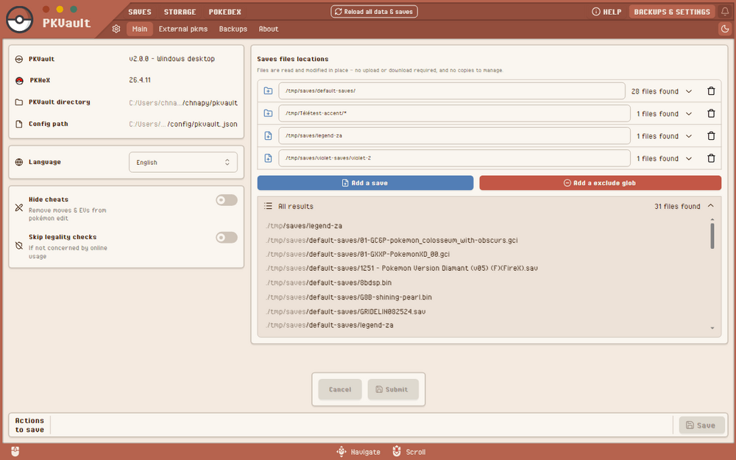The width and height of the screenshot is (736, 460).
Task: Switch to the Backups tab
Action: [233, 29]
